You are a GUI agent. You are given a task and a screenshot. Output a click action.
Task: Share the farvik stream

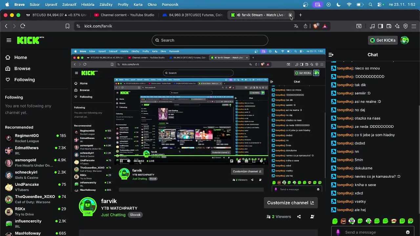[299, 217]
